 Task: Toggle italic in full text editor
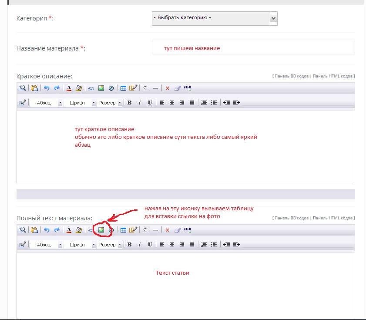tap(140, 245)
